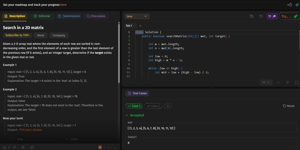Click 'Pick your answer' text
This screenshot has width=300, height=150.
coord(30,130)
